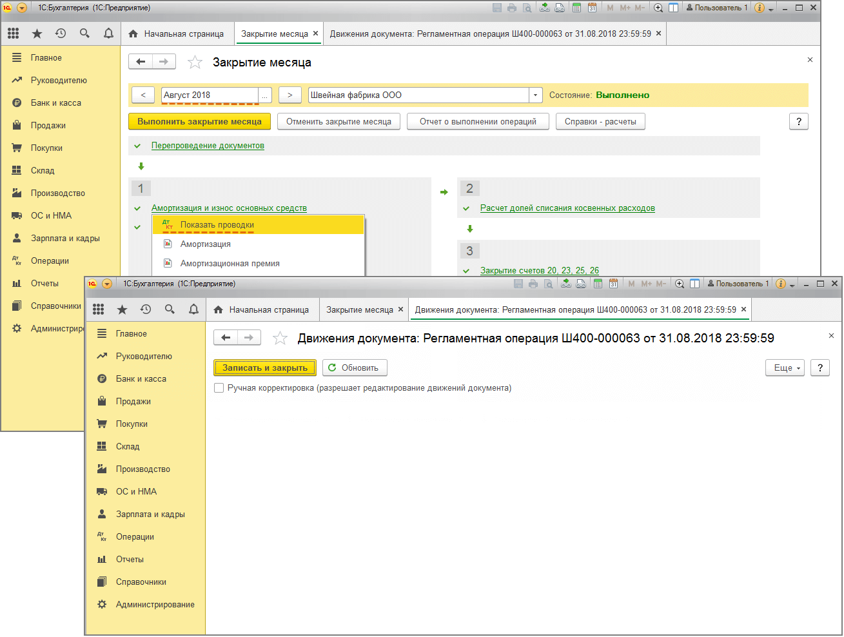Image resolution: width=844 pixels, height=637 pixels.
Task: Open notifications bell in front window
Action: [x=193, y=309]
